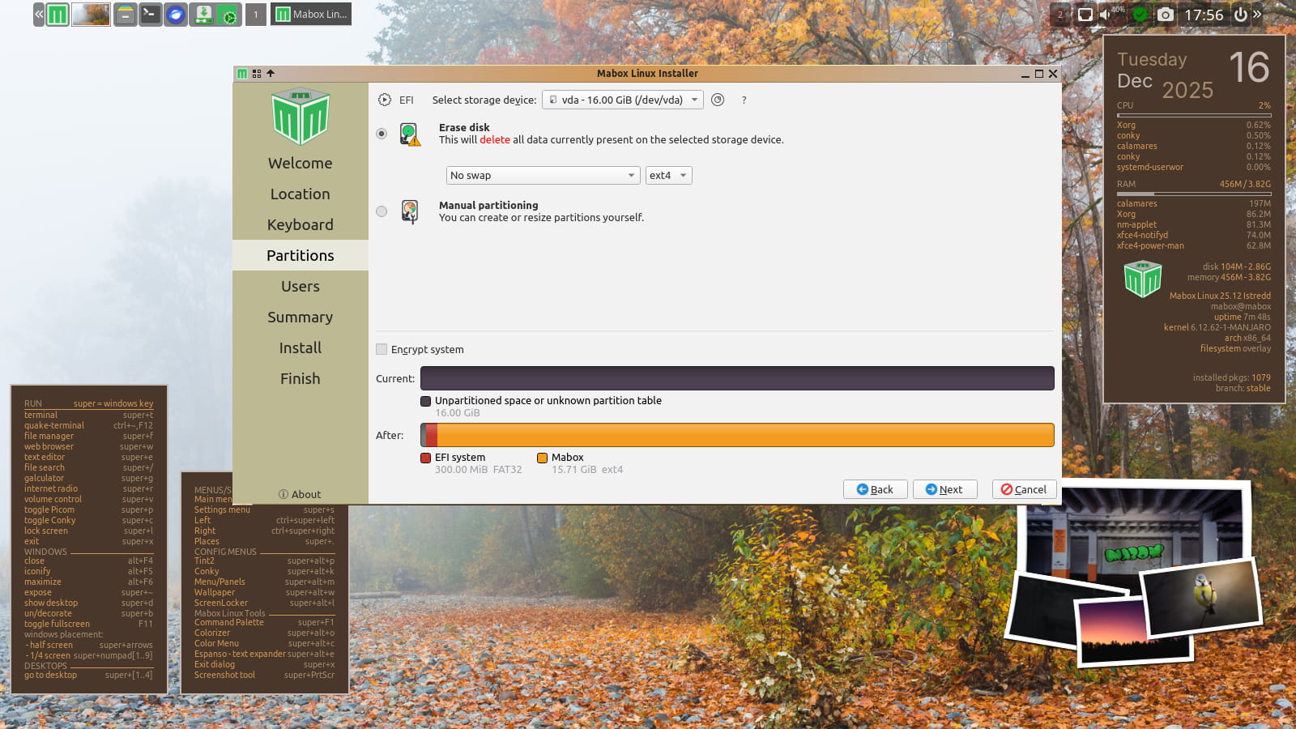Click the orange Mabox partition bar
Viewport: 1296px width, 729px height.
coord(745,435)
